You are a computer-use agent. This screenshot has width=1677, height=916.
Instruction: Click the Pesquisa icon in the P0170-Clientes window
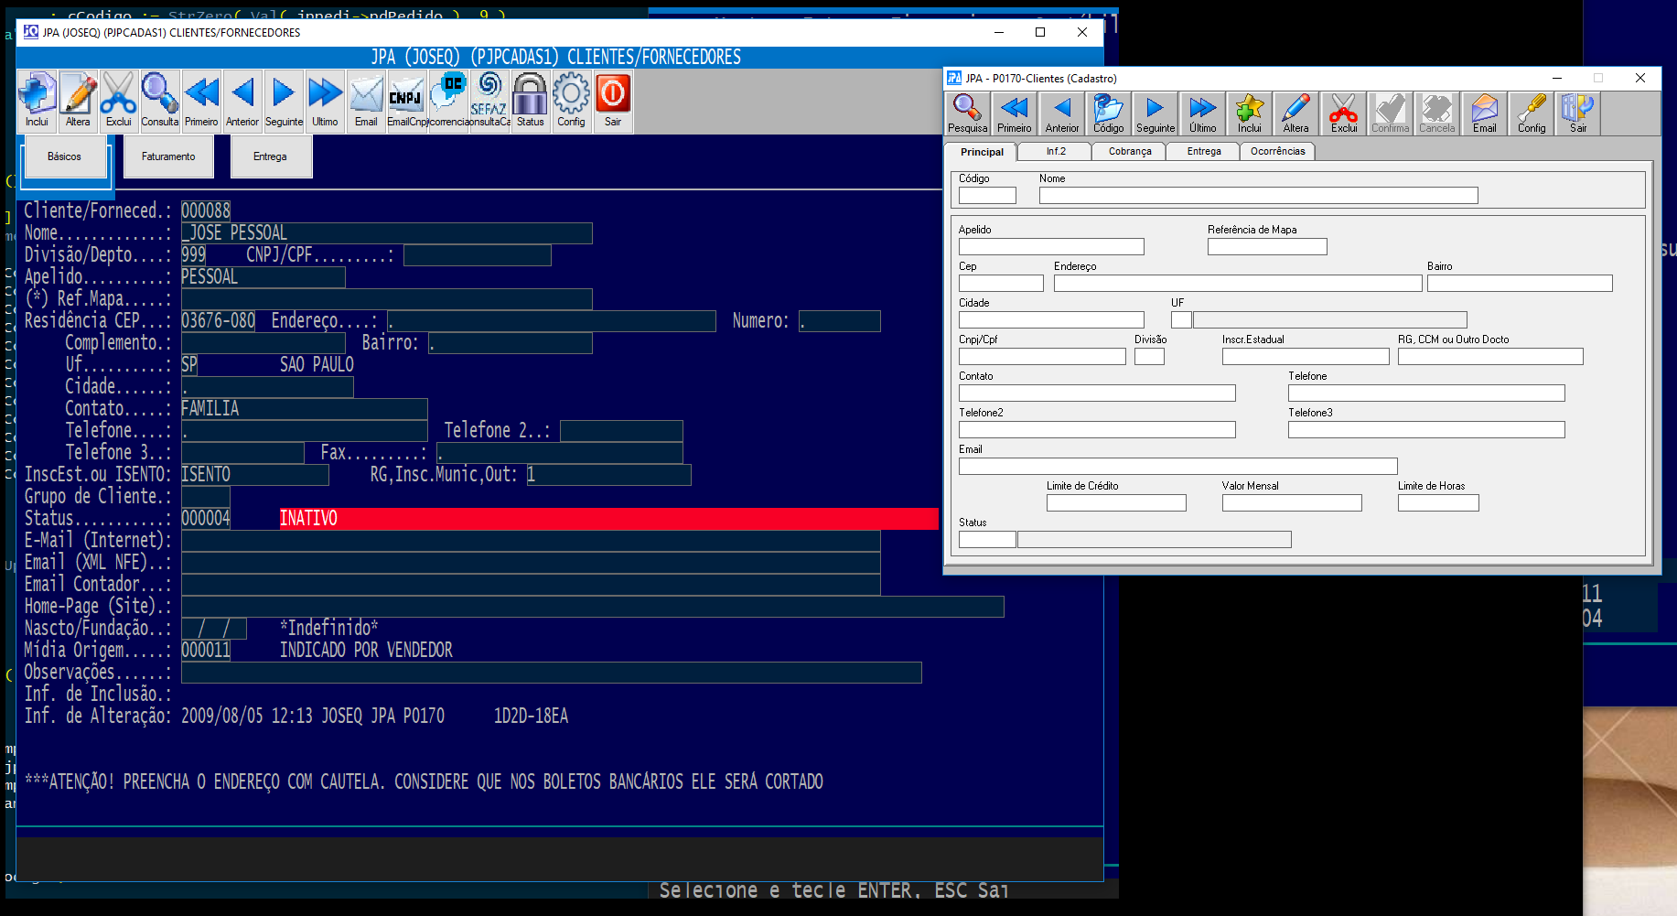(x=967, y=113)
